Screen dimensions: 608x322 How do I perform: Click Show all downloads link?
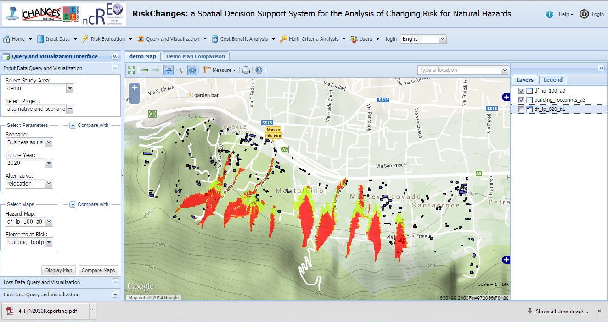point(562,311)
